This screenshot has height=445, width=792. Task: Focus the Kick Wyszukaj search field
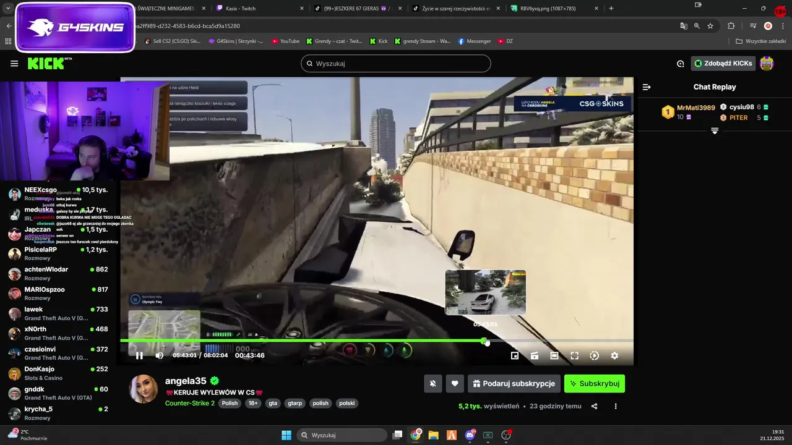click(x=396, y=63)
